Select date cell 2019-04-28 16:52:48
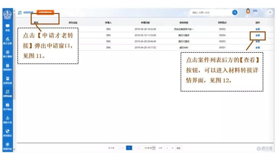The image size is (276, 153). click(x=145, y=29)
